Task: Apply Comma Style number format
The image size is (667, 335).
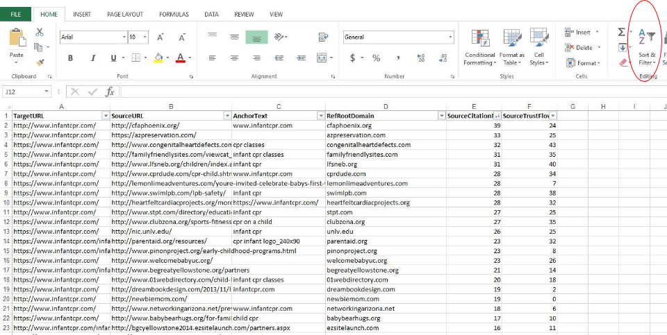Action: click(399, 58)
